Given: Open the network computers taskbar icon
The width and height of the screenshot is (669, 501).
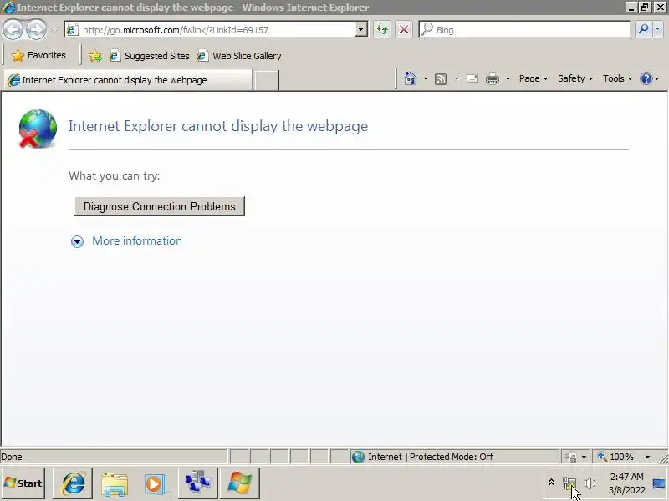Looking at the screenshot, I should click(x=197, y=483).
